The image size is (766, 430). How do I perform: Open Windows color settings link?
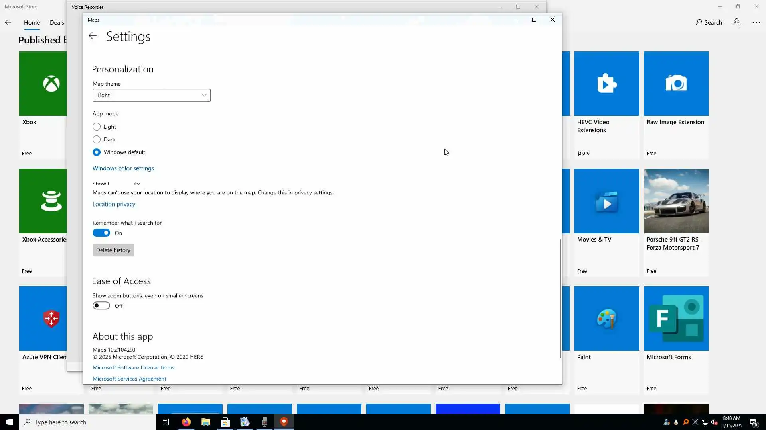coord(123,168)
